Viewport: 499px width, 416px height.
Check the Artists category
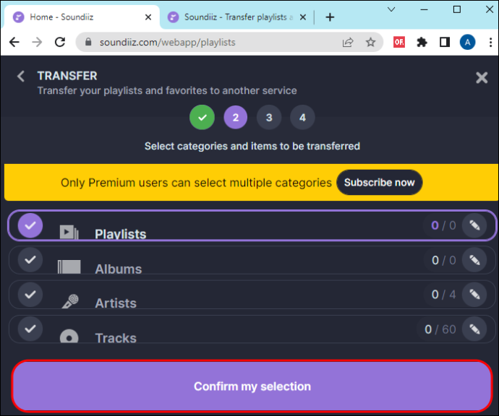[30, 294]
